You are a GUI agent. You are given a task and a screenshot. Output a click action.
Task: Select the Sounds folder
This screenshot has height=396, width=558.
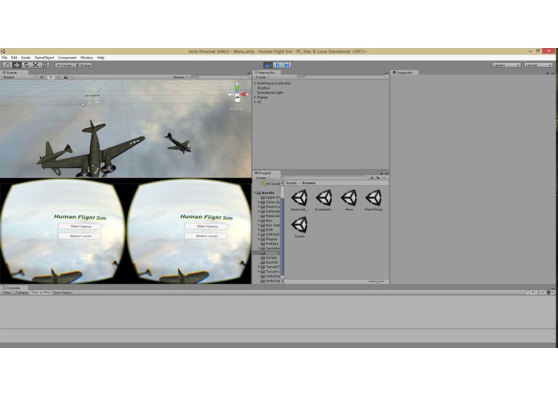coord(270,262)
